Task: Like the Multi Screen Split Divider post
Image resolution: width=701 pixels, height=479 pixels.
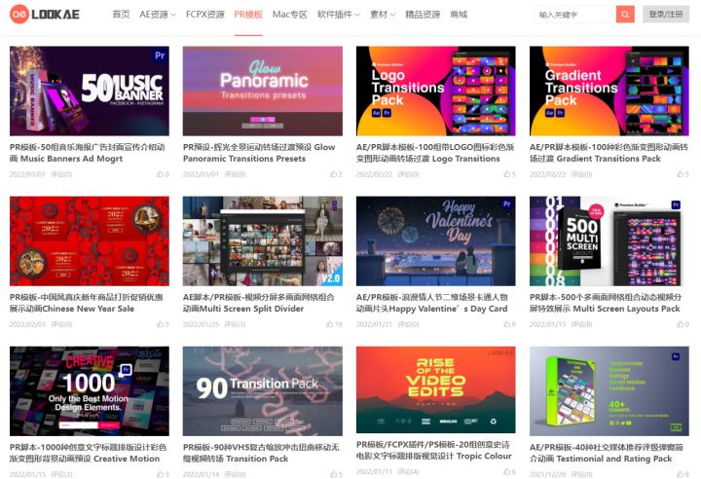Action: point(334,324)
